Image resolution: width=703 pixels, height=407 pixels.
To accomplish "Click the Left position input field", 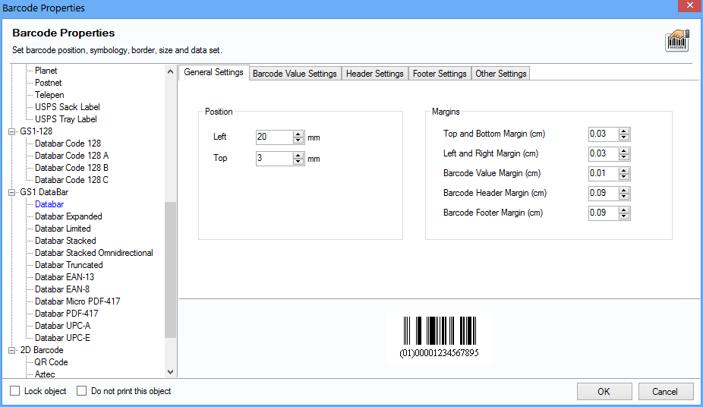I will [x=274, y=137].
